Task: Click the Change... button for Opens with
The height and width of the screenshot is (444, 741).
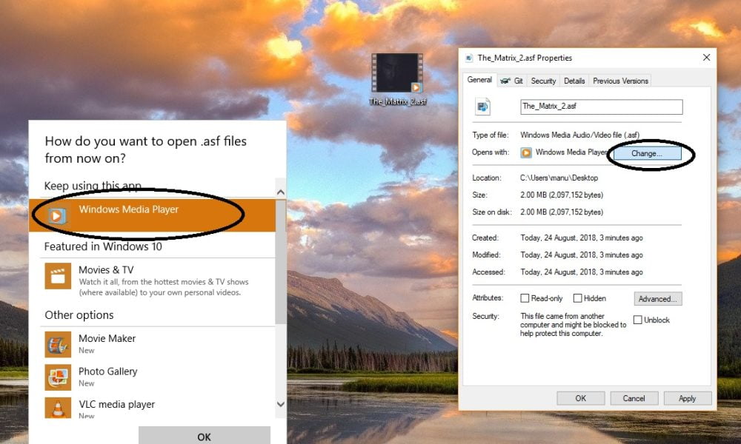Action: (647, 153)
